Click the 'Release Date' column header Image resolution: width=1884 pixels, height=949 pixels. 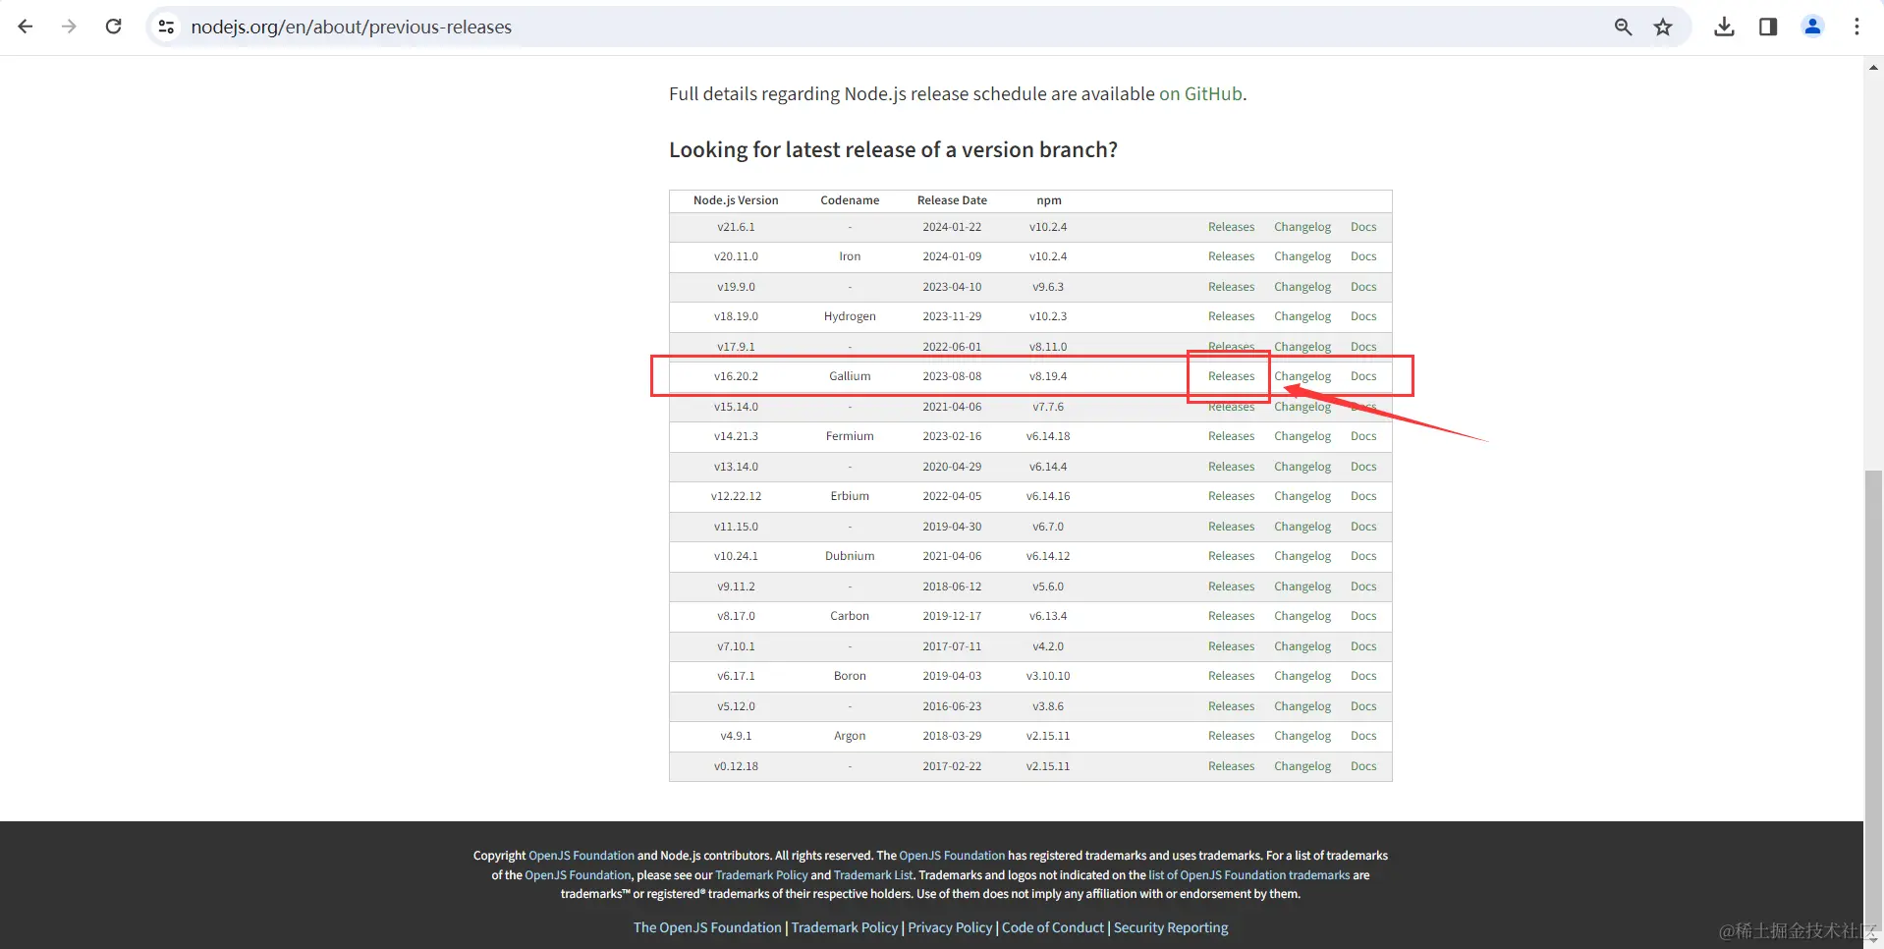coord(952,200)
